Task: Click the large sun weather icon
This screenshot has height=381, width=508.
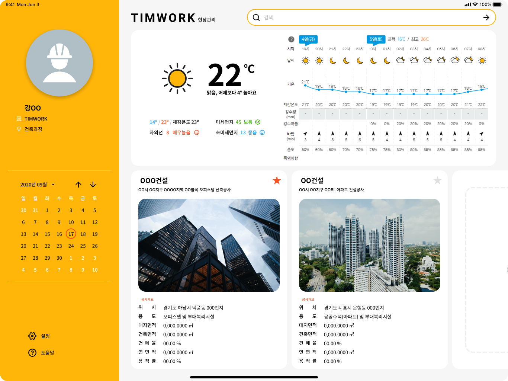Action: [x=177, y=79]
